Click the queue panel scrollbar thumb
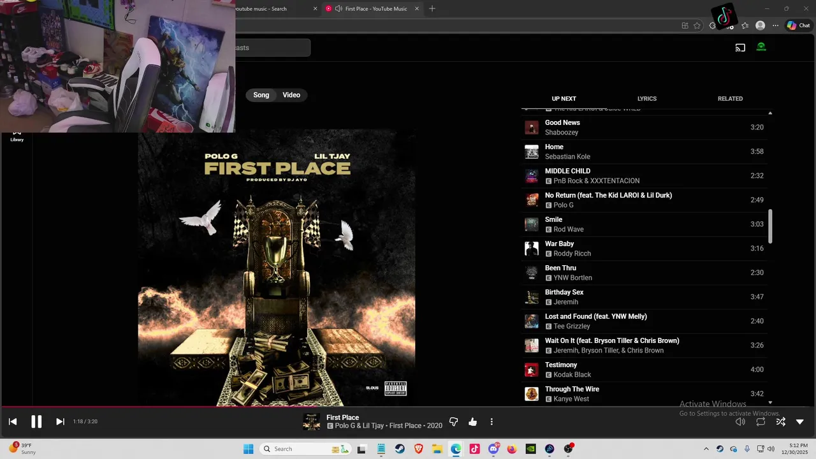 [x=770, y=226]
